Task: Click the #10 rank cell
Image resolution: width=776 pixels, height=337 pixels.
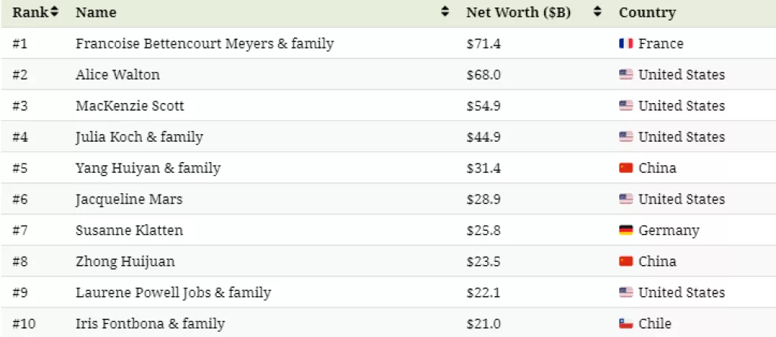Action: [23, 323]
